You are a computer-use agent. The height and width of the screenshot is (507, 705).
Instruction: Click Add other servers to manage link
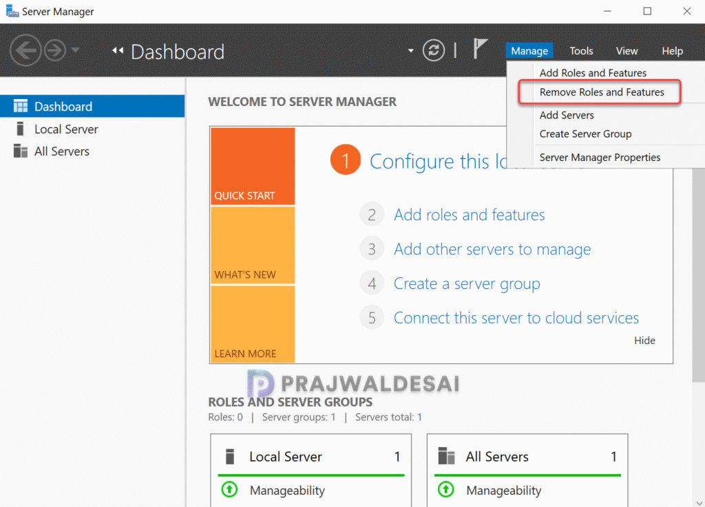tap(492, 249)
